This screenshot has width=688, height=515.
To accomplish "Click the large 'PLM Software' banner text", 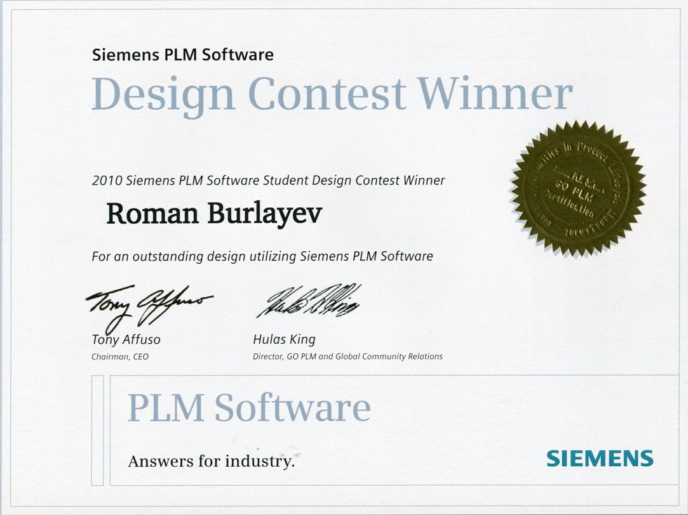I will [249, 407].
